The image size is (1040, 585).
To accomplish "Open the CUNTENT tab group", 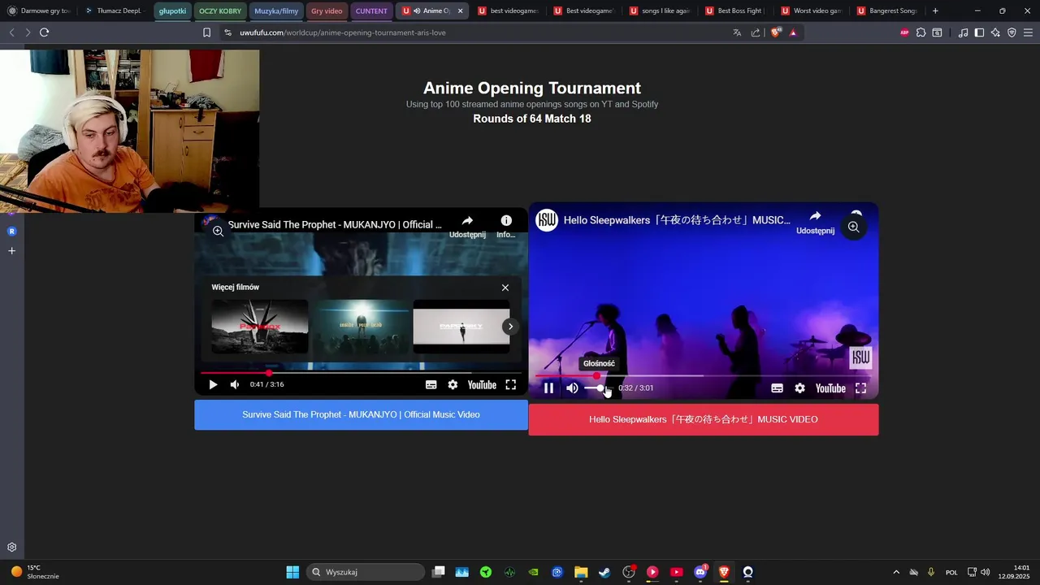I will tap(371, 11).
